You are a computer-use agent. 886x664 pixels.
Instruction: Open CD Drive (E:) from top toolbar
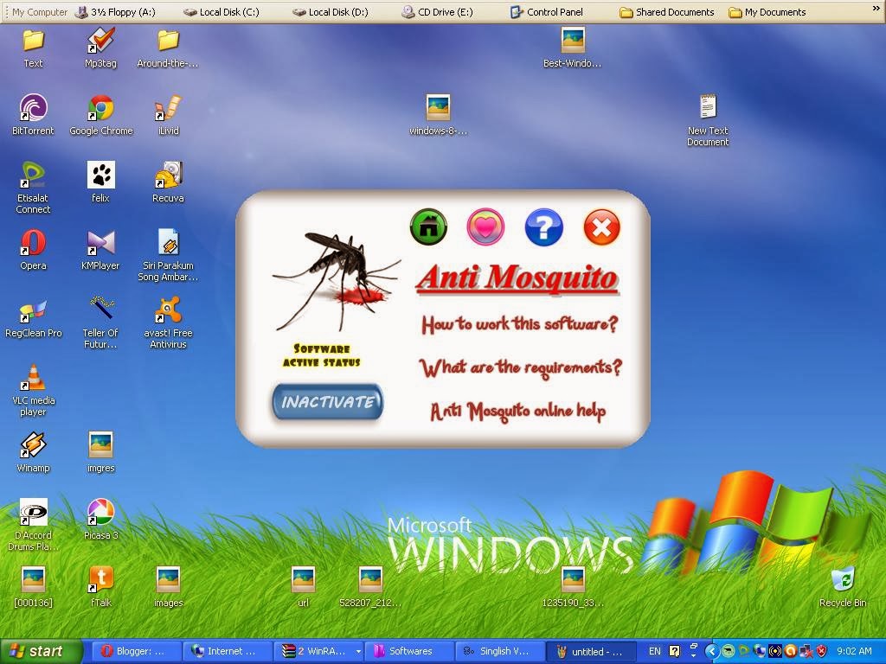point(437,12)
